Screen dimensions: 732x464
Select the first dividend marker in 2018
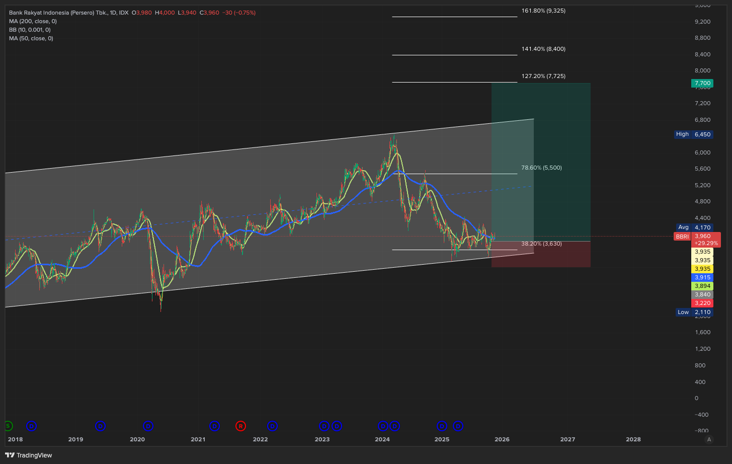[32, 426]
